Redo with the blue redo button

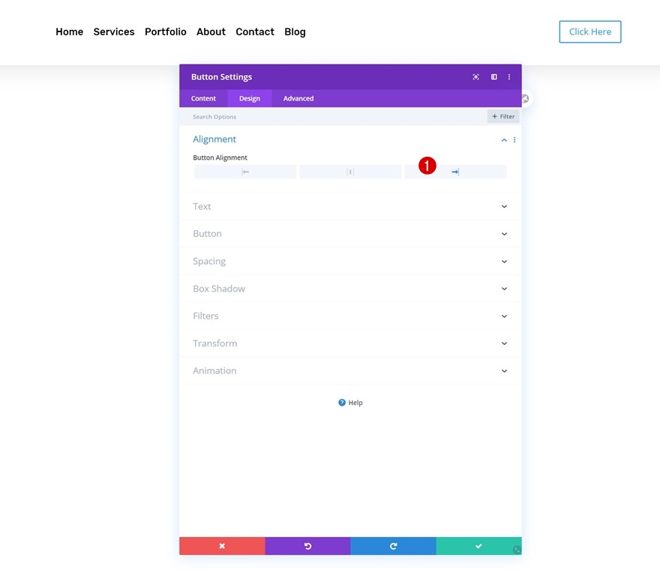393,546
